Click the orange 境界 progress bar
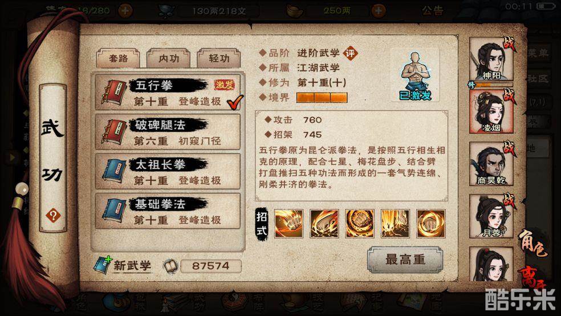The width and height of the screenshot is (561, 316). (322, 98)
